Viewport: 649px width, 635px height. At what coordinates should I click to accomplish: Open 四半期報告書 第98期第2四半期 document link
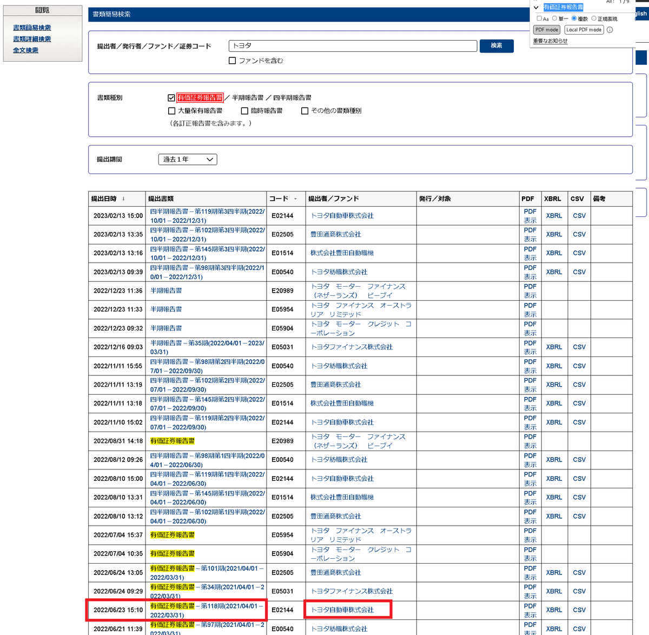point(208,366)
